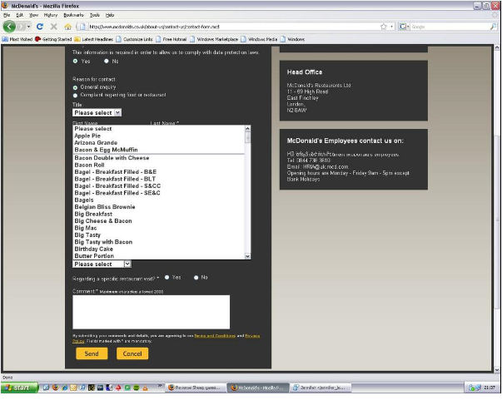Open the Bookmarks menu
This screenshot has width=502, height=400.
[x=73, y=15]
